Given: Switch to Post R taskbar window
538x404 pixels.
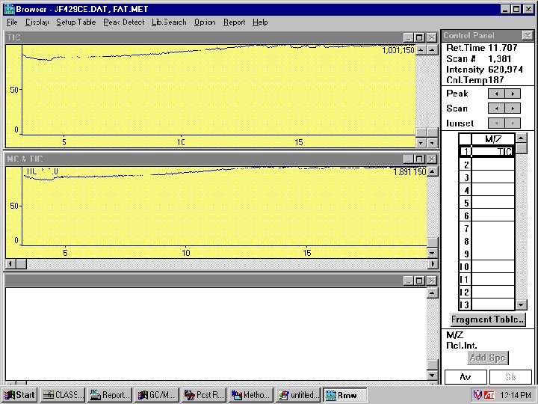Looking at the screenshot, I should point(203,395).
